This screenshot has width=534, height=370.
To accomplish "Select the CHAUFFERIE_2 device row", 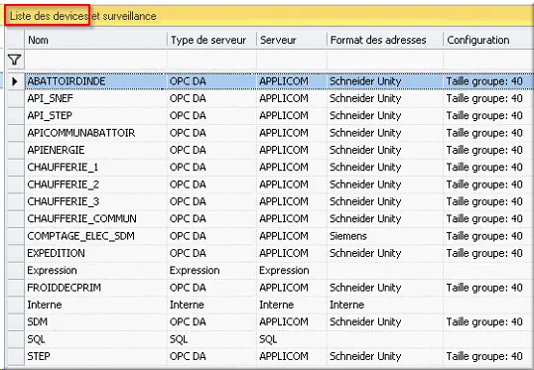I will [279, 185].
